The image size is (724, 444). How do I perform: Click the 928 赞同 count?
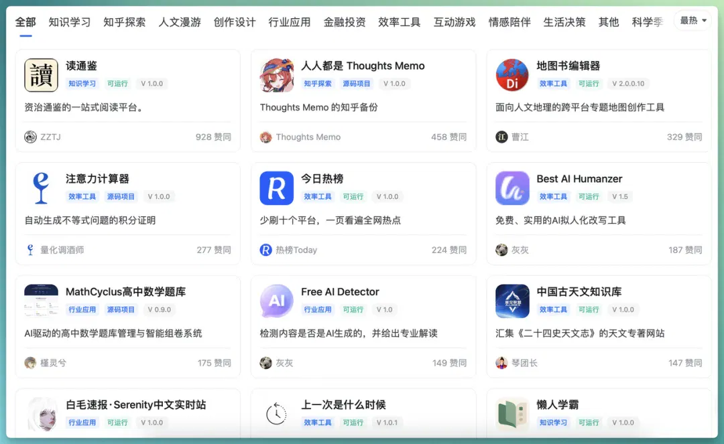213,137
